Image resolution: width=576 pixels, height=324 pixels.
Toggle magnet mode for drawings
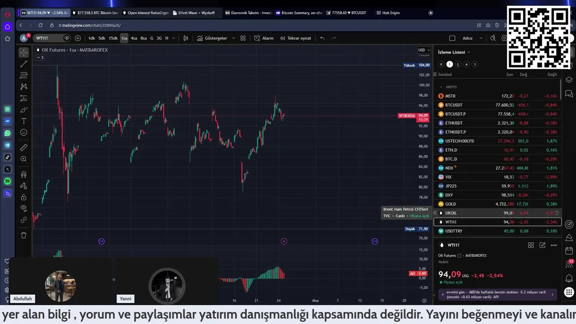[24, 175]
